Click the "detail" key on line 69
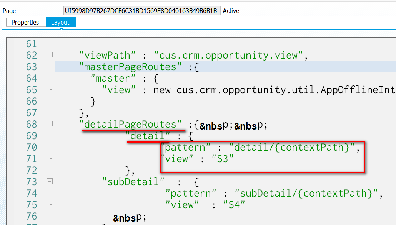 tap(148, 136)
